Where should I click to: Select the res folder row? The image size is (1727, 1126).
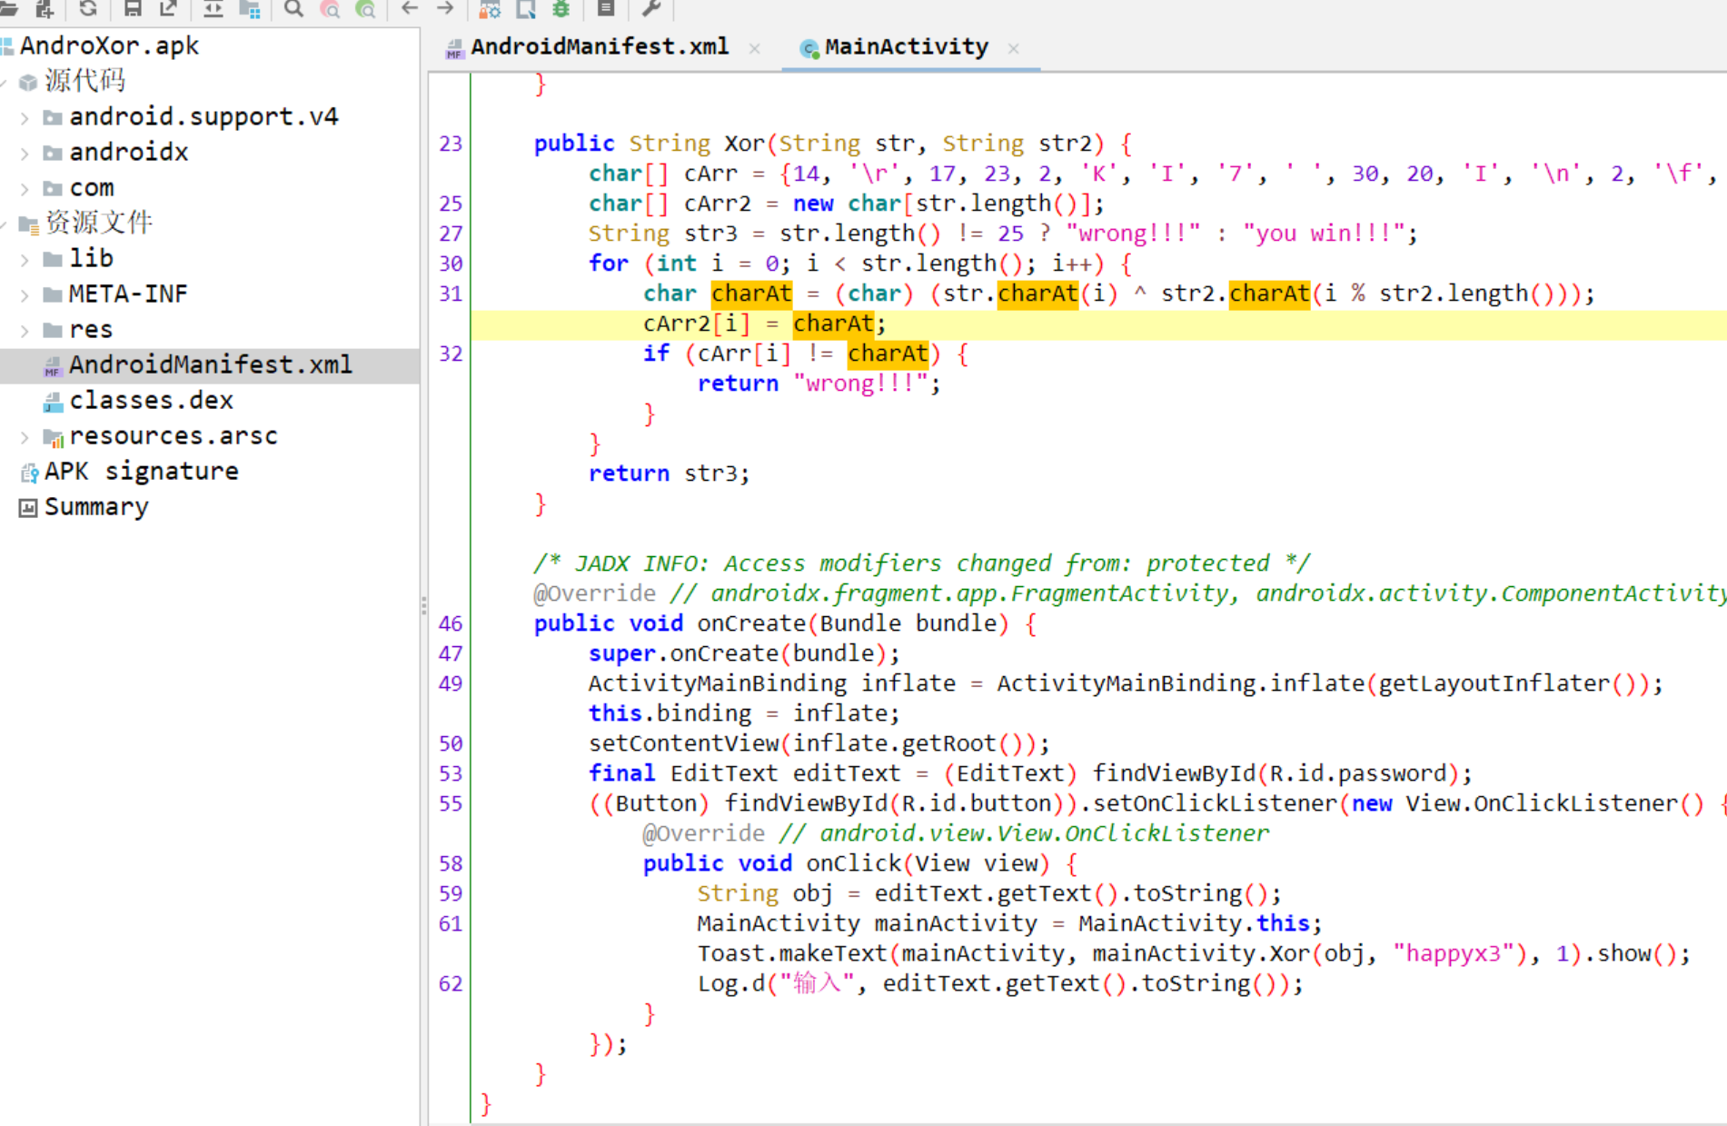click(x=91, y=329)
